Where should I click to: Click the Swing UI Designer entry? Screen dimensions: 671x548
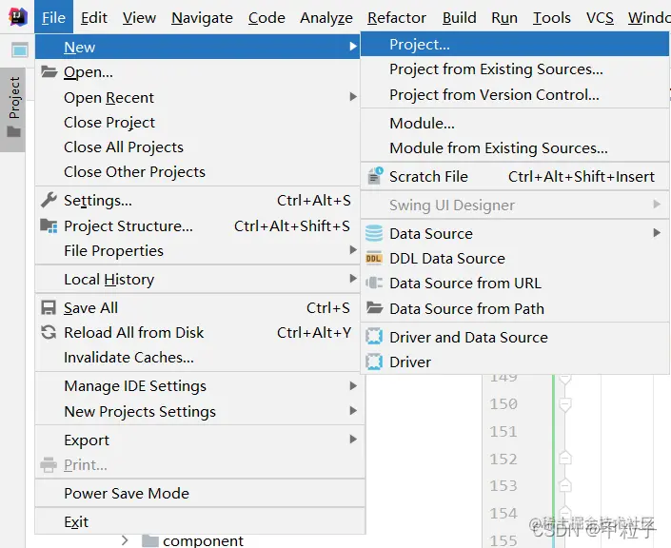tap(515, 205)
